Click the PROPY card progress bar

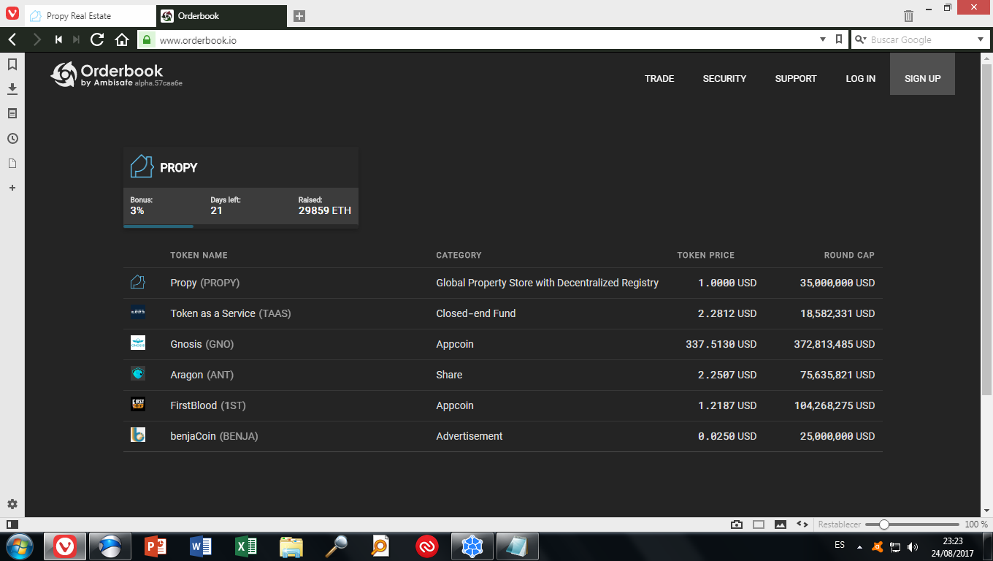241,226
